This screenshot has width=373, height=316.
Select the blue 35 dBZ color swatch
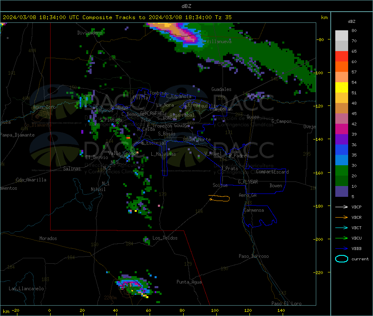tap(342, 149)
